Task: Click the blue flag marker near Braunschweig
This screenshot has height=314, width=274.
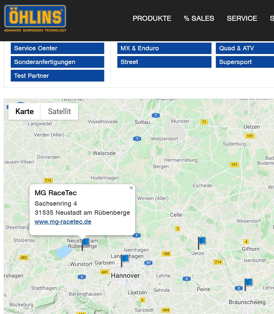Action: pyautogui.click(x=248, y=283)
